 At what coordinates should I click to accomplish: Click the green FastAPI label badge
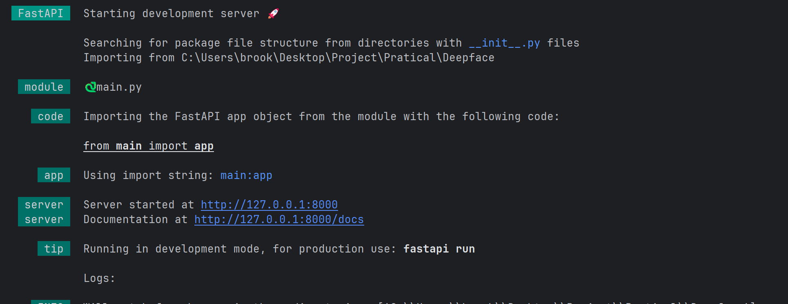41,13
